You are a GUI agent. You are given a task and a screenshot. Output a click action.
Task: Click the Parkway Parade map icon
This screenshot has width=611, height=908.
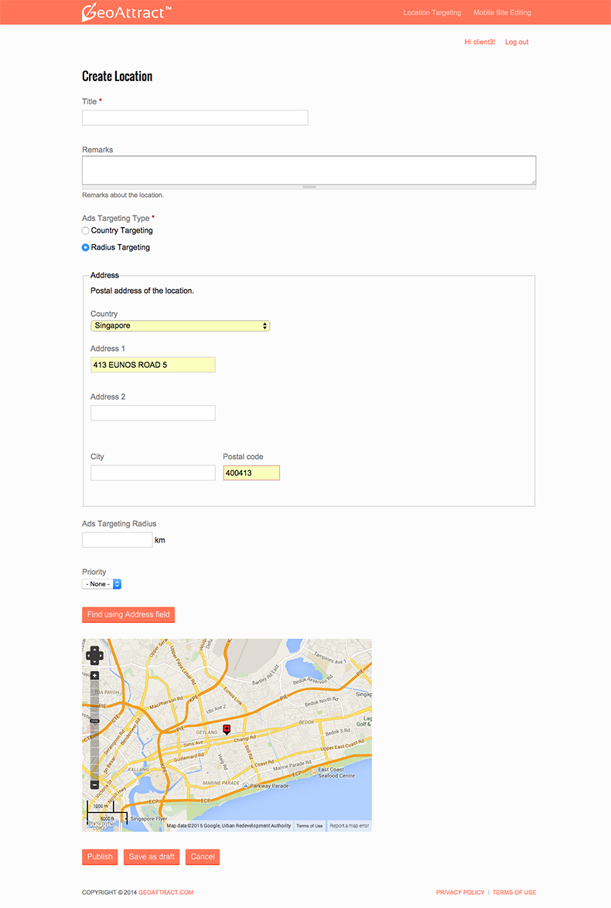click(x=246, y=786)
